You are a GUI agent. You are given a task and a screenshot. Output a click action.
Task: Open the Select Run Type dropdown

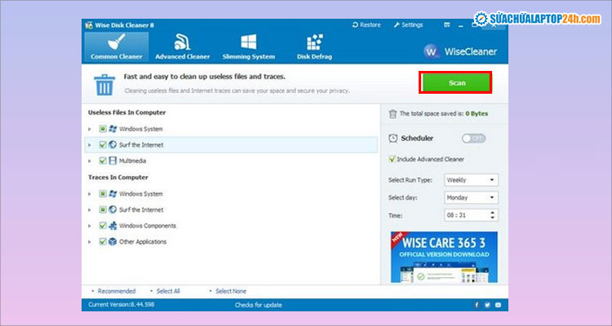470,179
